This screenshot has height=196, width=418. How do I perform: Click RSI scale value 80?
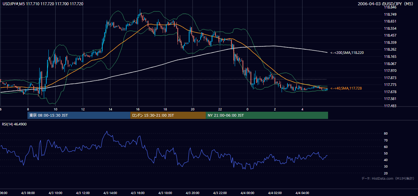coord(386,134)
